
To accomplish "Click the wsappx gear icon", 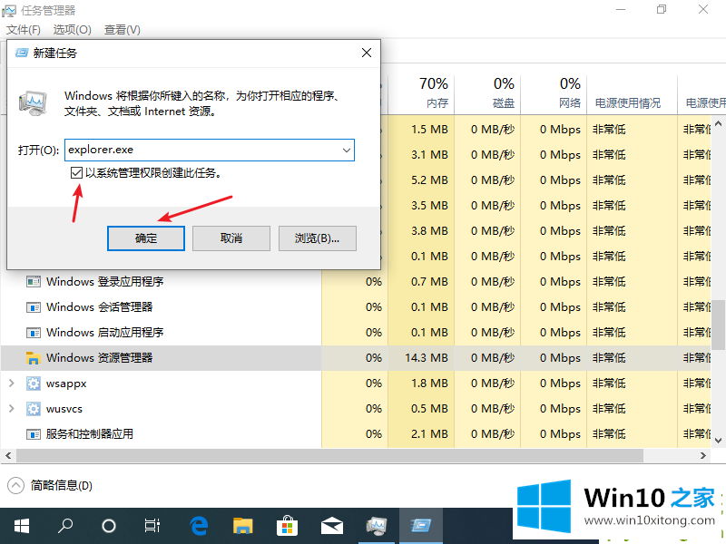I will pos(34,384).
